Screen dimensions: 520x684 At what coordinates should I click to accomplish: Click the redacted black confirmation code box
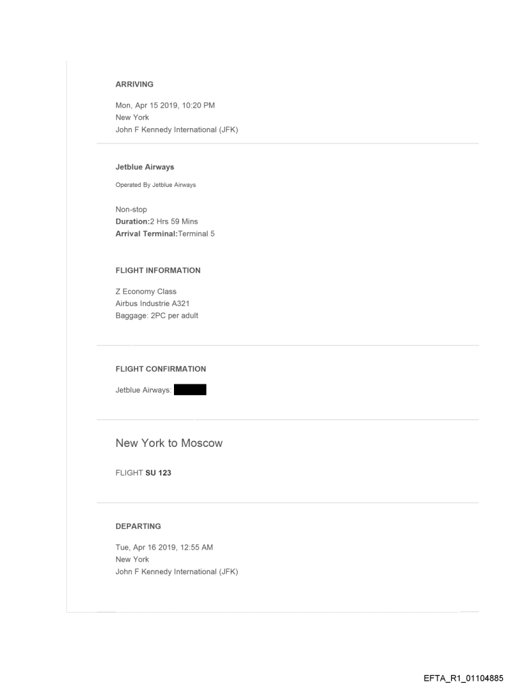[190, 390]
